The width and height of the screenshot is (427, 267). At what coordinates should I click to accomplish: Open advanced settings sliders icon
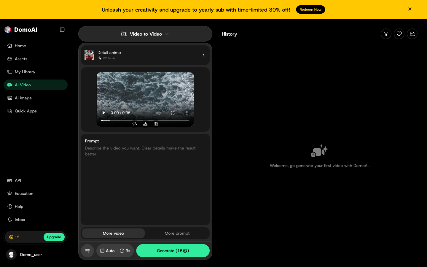87,251
